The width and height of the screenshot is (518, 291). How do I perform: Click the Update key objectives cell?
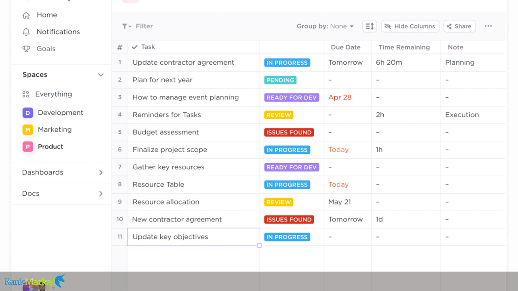[194, 237]
